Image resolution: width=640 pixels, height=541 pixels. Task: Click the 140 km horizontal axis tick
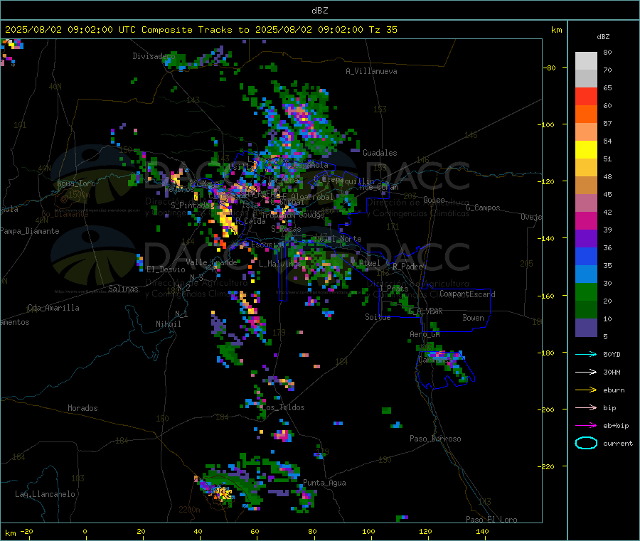pyautogui.click(x=482, y=531)
